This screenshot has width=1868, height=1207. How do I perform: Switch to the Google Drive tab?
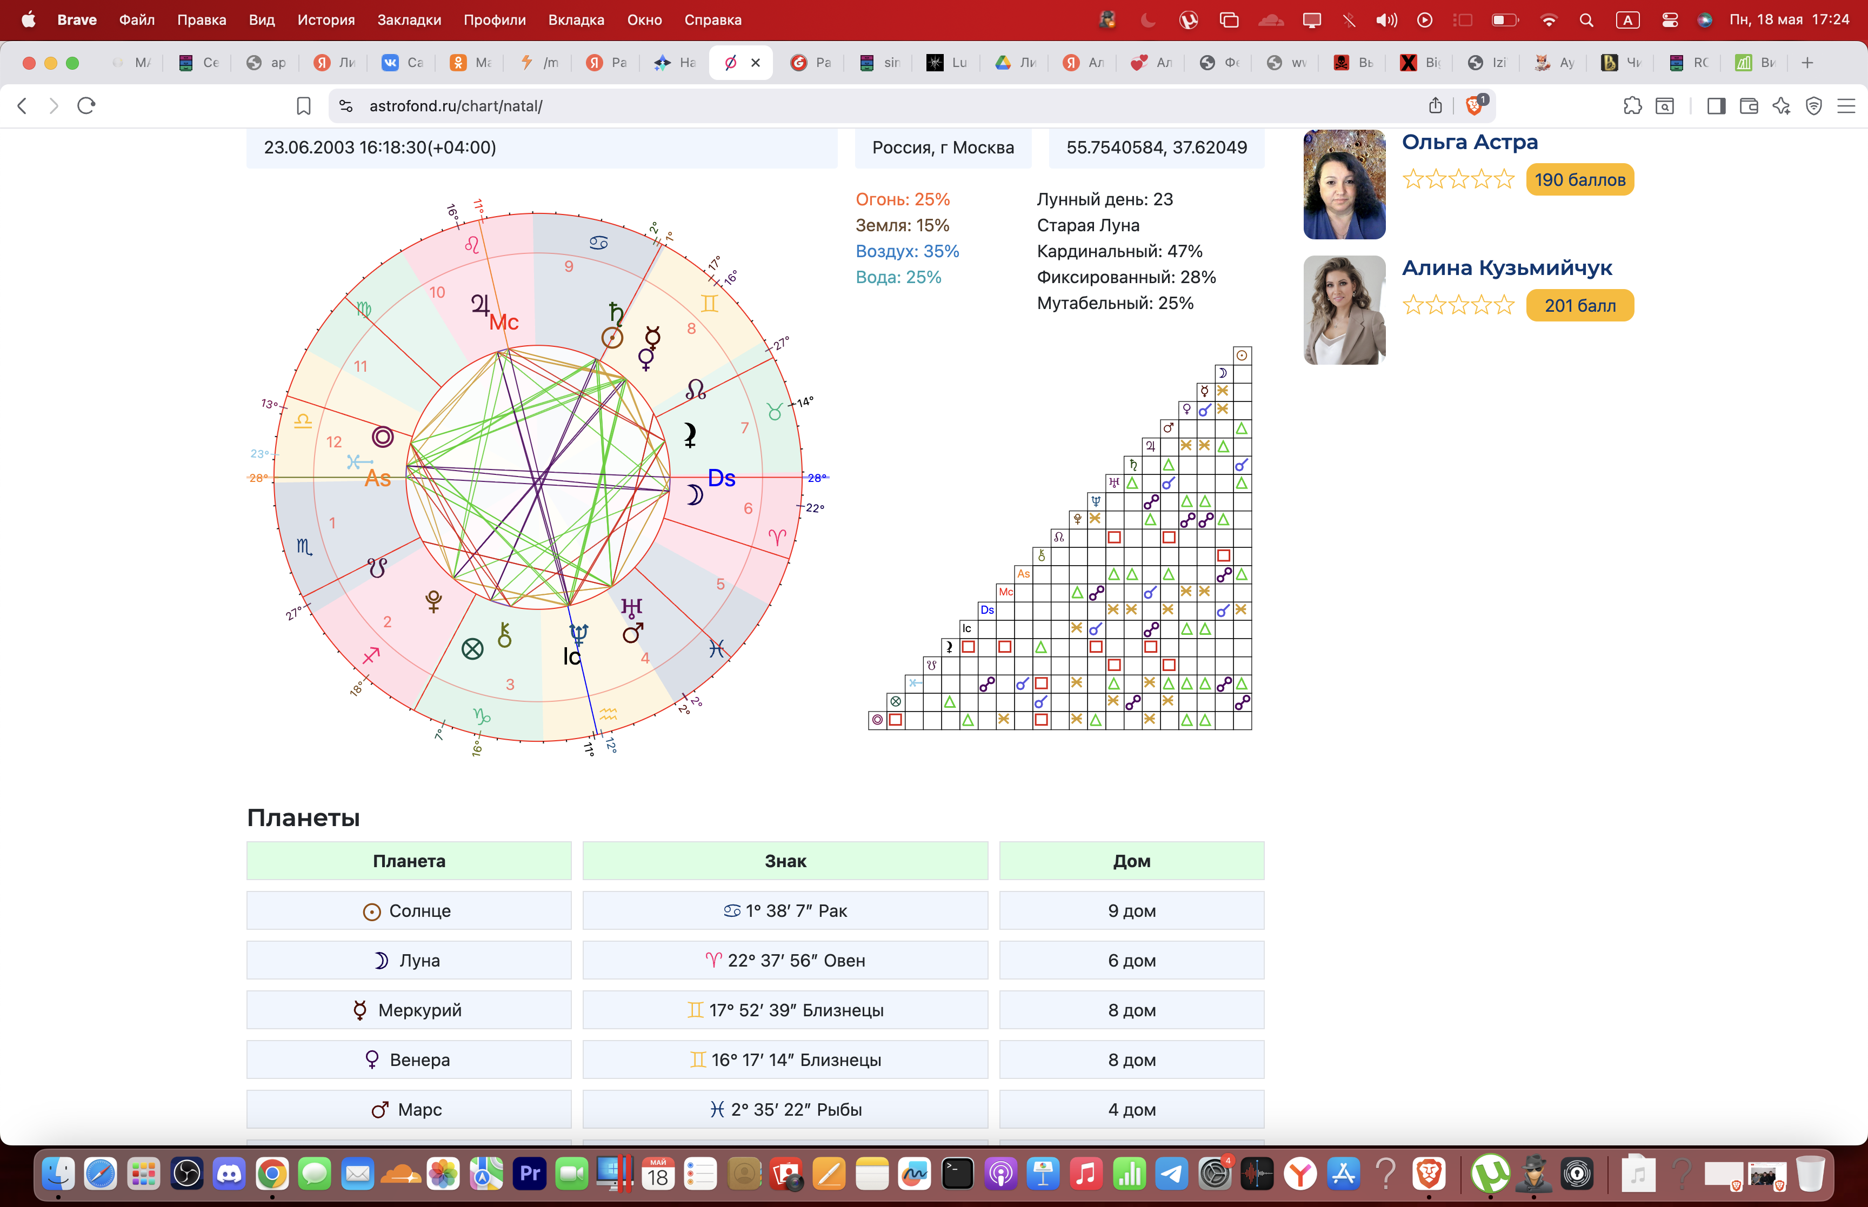1016,63
